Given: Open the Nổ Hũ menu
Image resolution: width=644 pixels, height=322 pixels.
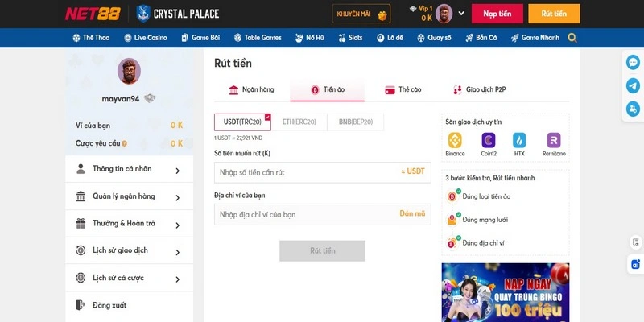Looking at the screenshot, I should (310, 38).
